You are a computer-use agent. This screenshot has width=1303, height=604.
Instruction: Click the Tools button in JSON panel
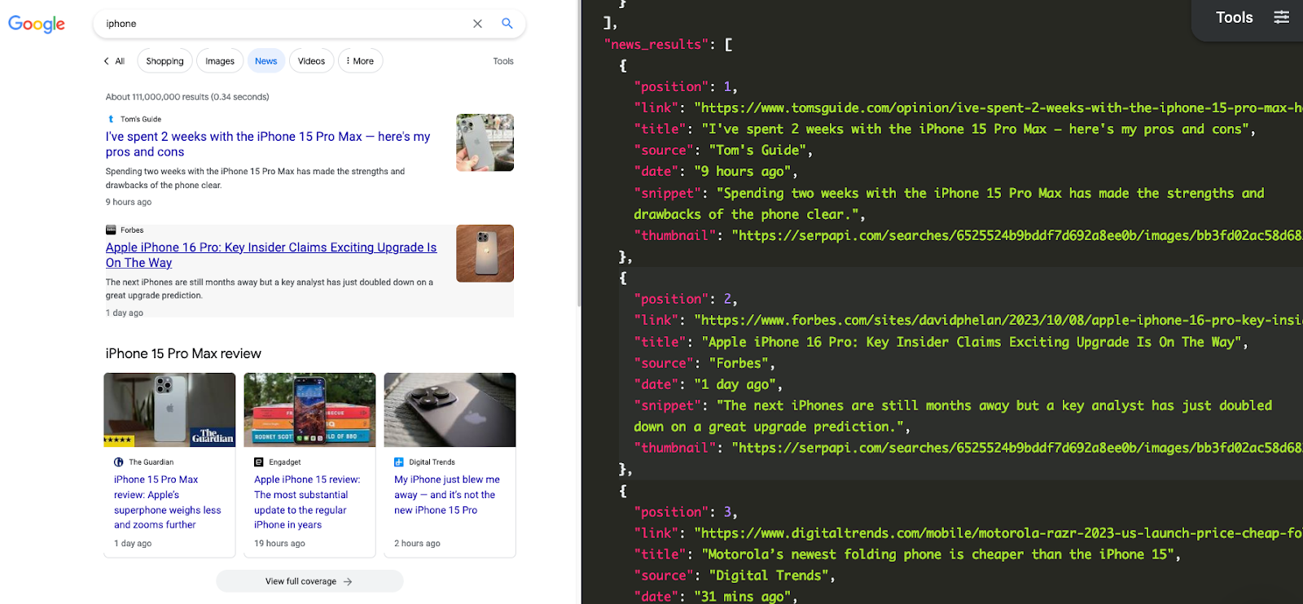(x=1234, y=17)
